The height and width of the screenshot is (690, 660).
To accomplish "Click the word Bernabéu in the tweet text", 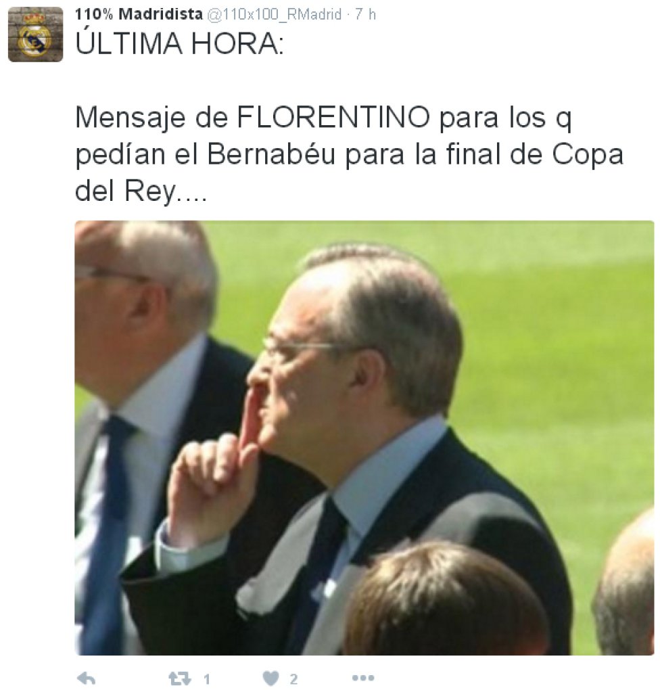I will pos(271,154).
